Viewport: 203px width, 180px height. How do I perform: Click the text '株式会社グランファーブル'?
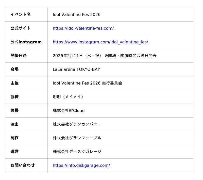pyautogui.click(x=77, y=138)
